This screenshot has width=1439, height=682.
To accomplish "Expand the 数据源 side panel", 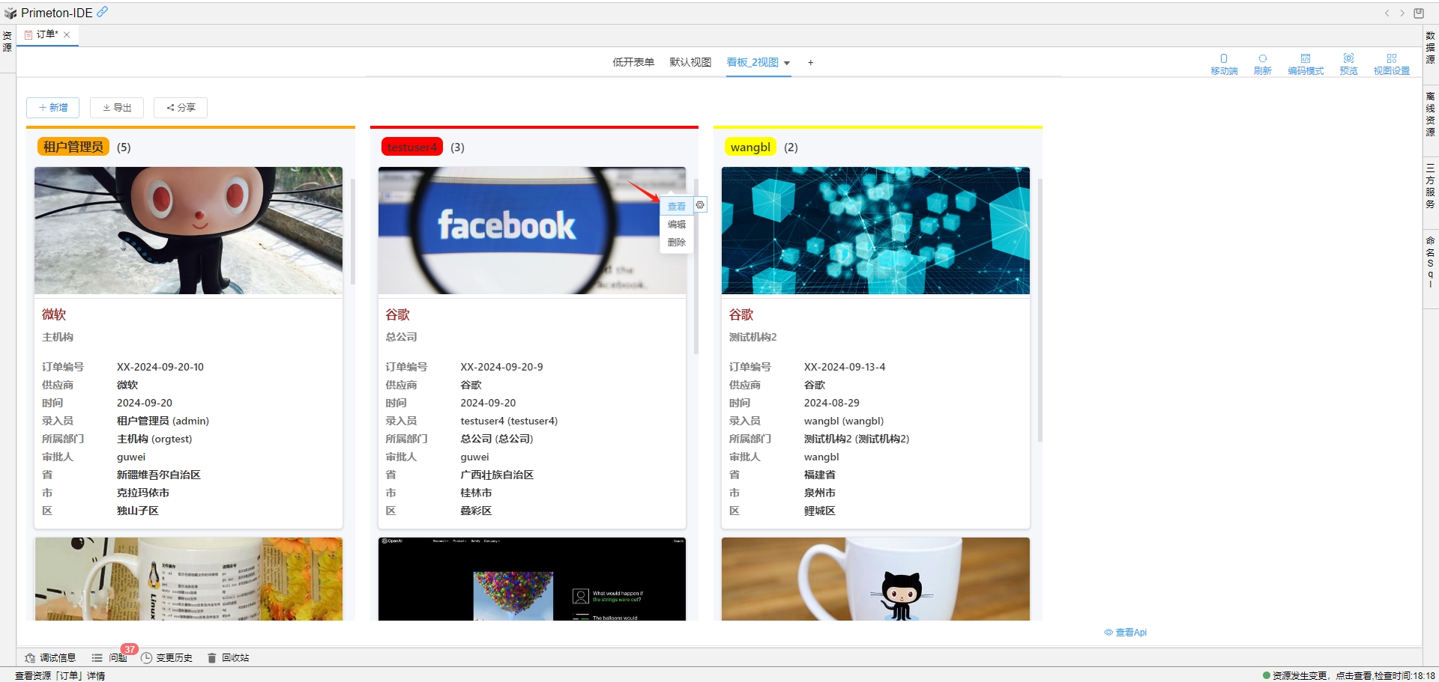I will tap(1430, 47).
